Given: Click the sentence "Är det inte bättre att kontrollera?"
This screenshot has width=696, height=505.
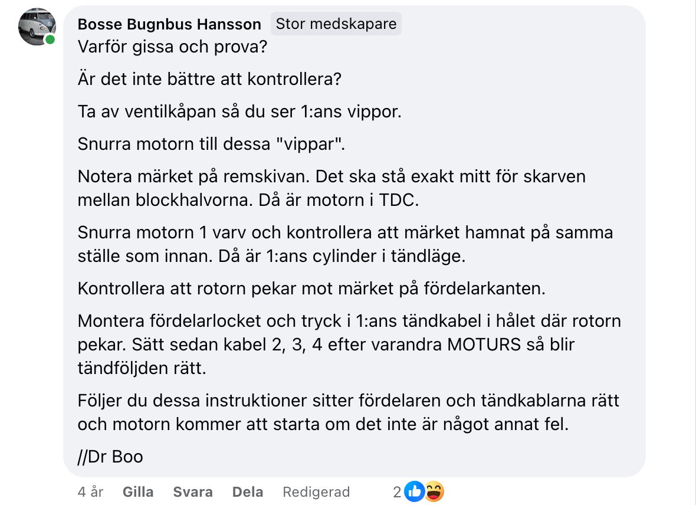Looking at the screenshot, I should (x=209, y=78).
